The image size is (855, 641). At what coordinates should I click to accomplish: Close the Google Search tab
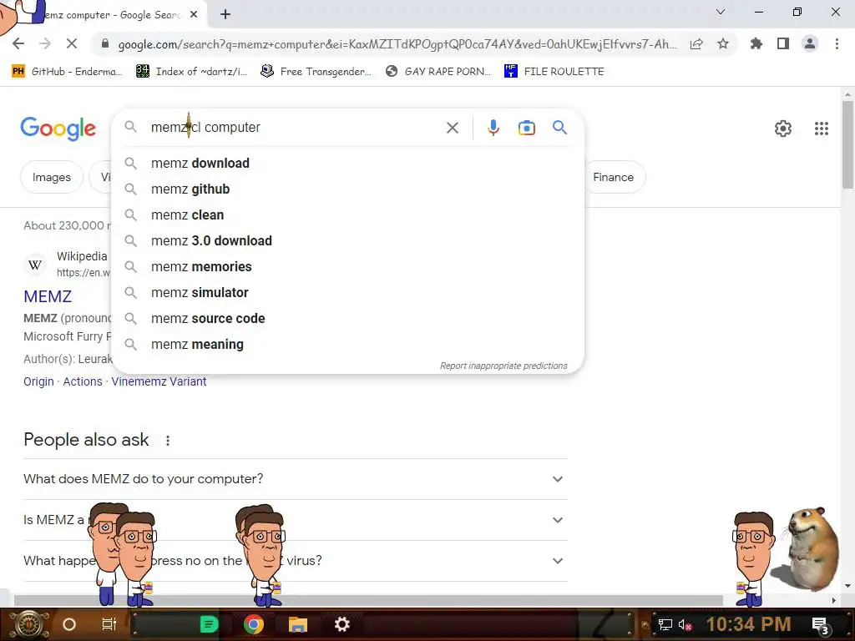coord(194,15)
